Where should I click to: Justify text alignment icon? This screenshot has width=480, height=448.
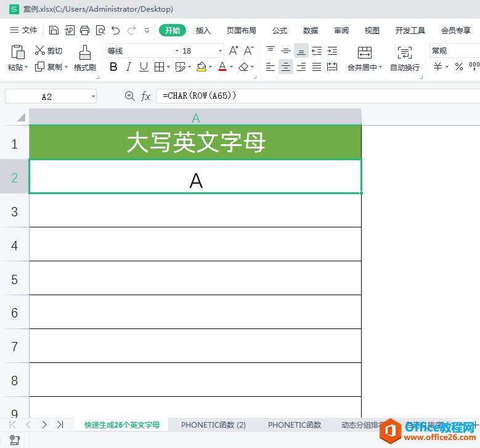317,67
